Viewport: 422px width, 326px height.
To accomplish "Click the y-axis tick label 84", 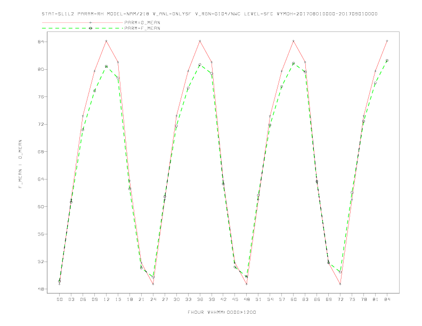I will click(x=41, y=42).
